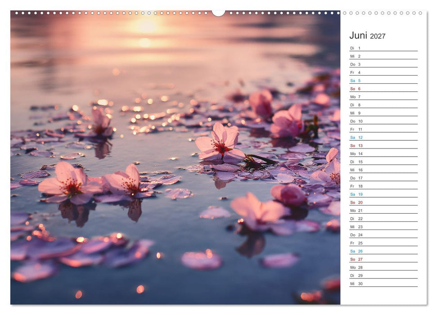Select the Sa 19 date row
Viewport: 437px width, 315px height.
pos(383,194)
